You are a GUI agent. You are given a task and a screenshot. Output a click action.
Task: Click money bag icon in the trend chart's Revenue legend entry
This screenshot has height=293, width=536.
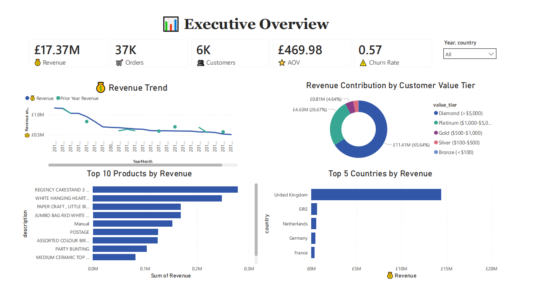pos(33,98)
